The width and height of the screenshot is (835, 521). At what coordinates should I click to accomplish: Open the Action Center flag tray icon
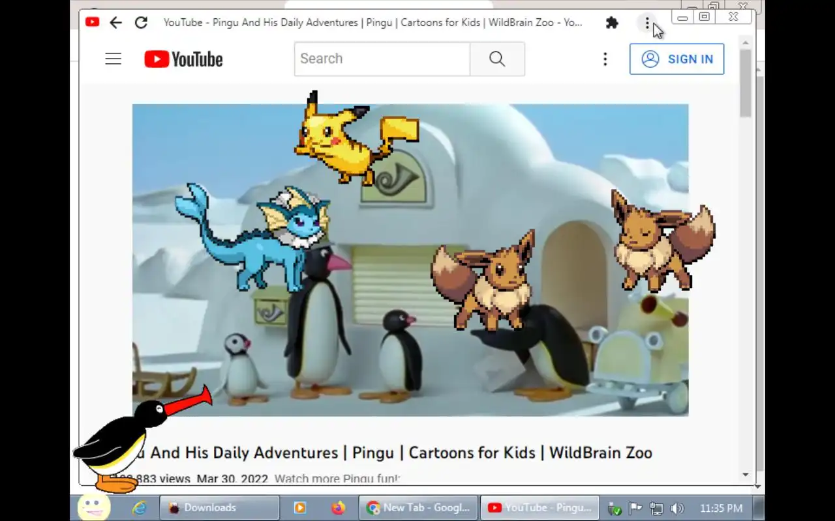pyautogui.click(x=635, y=508)
